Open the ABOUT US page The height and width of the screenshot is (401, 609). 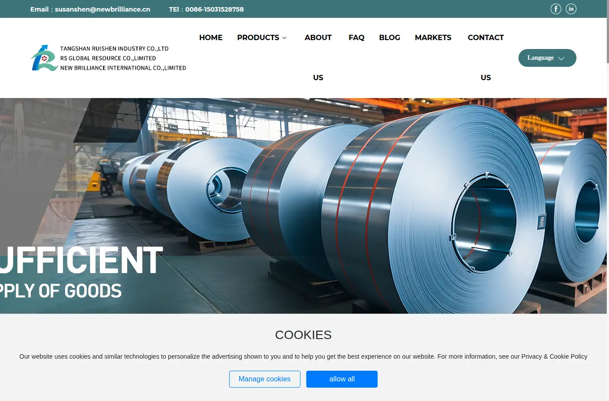318,57
